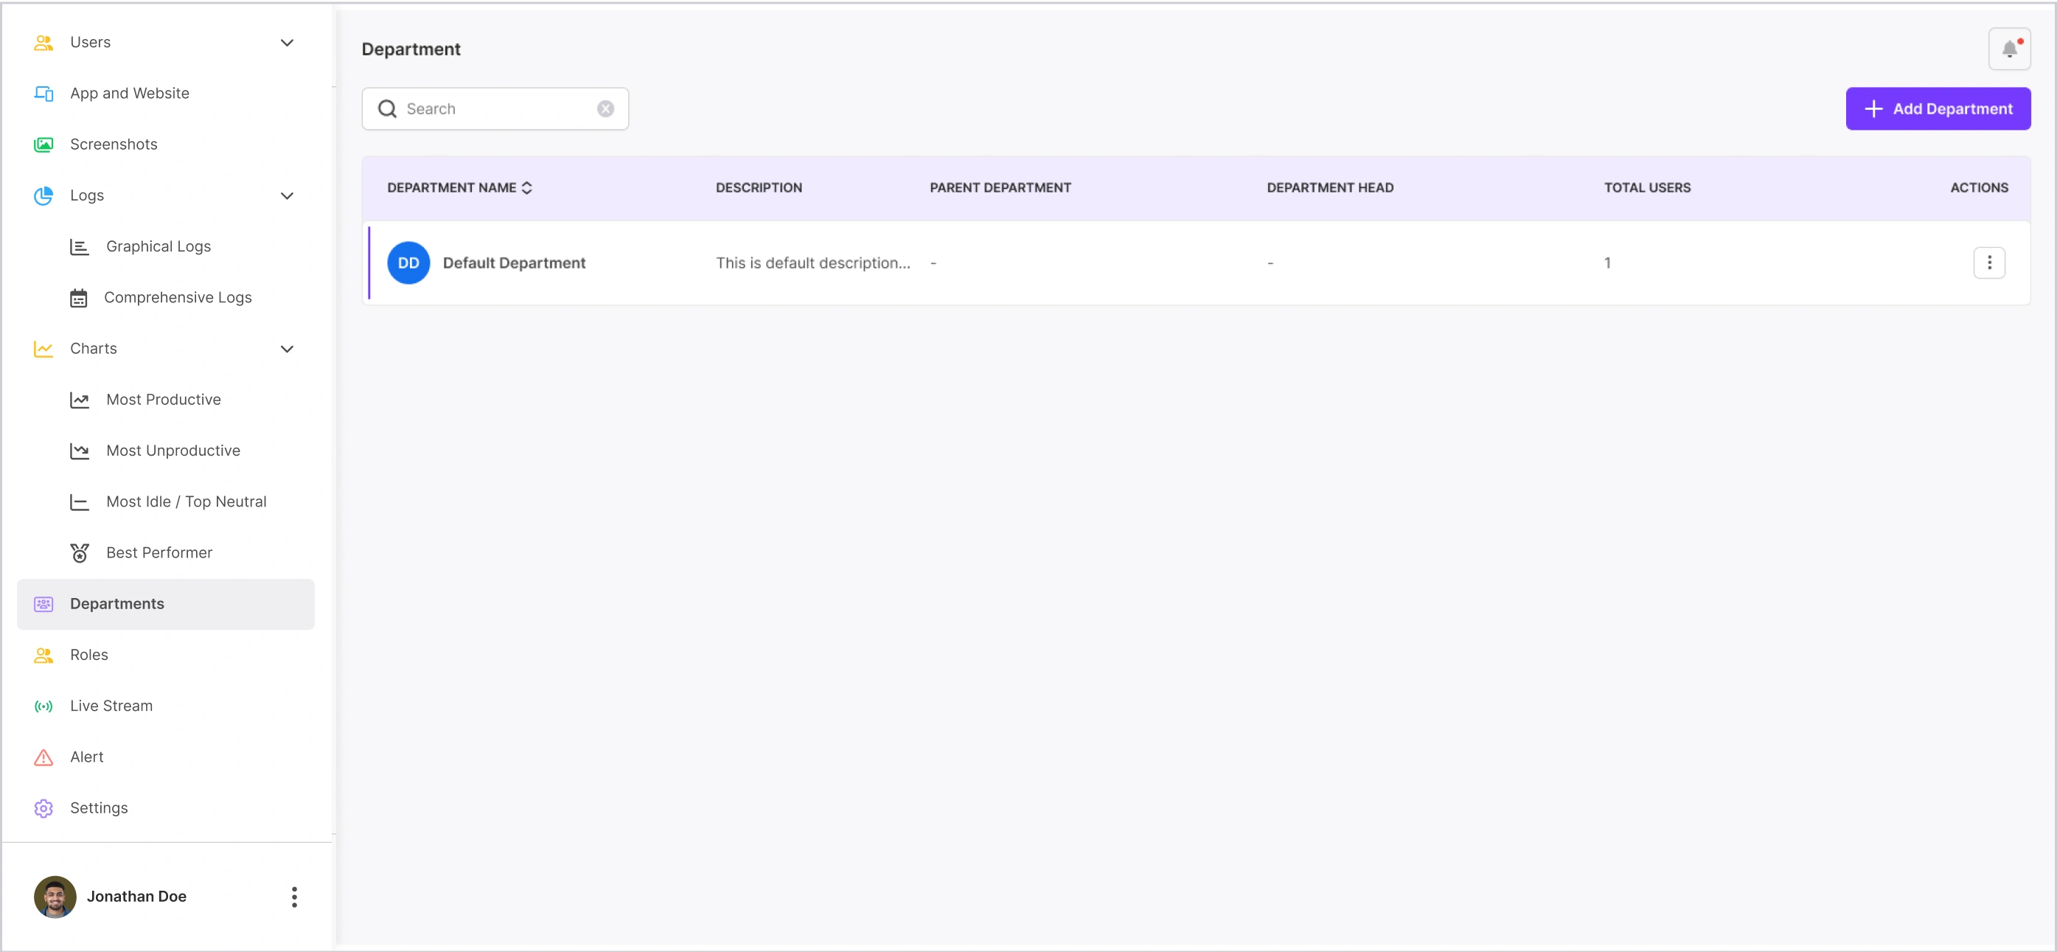Click the Alert warning triangle icon
The image size is (2057, 952).
[x=43, y=758]
